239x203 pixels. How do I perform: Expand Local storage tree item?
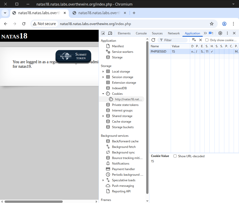pyautogui.click(x=103, y=72)
